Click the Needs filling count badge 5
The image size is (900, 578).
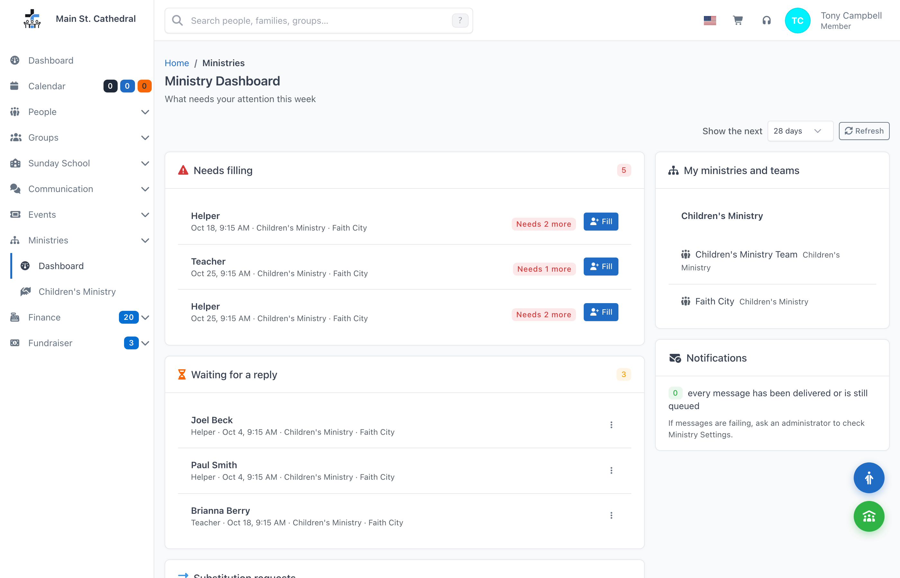coord(624,171)
